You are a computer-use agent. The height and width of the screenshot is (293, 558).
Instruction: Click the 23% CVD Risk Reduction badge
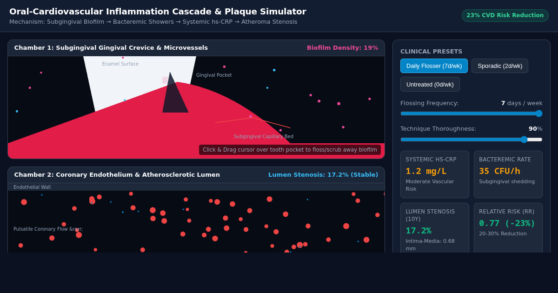click(505, 15)
